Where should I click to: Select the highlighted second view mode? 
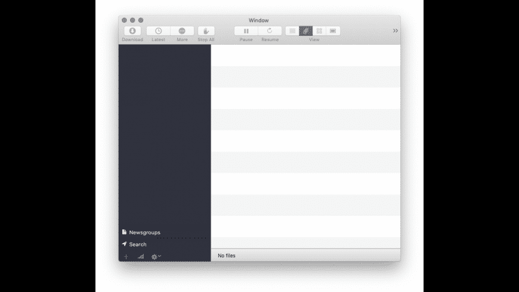coord(306,31)
